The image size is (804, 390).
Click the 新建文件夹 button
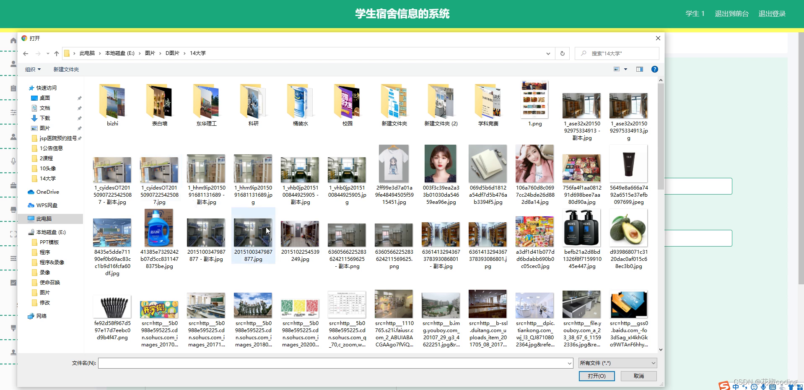click(66, 69)
